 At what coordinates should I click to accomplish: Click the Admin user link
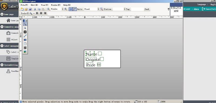pos(196,9)
